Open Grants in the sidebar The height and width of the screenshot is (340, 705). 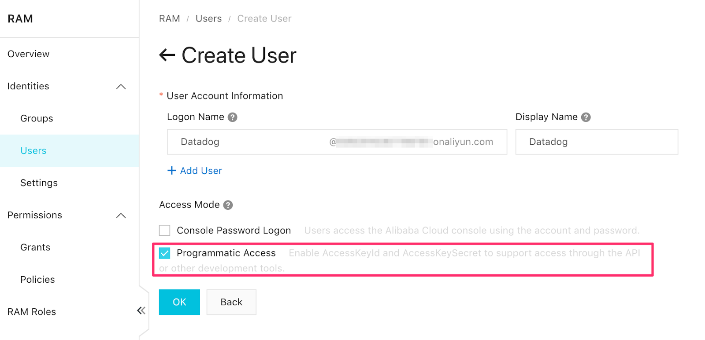[35, 247]
